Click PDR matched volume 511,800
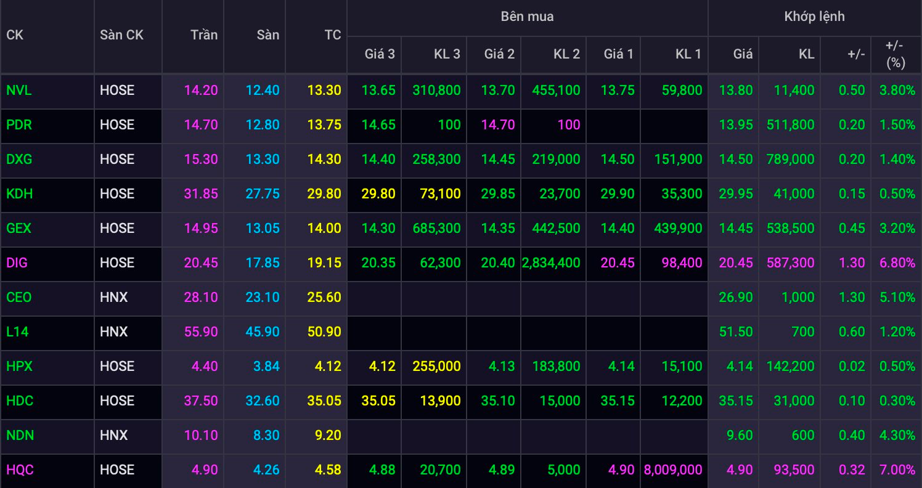Viewport: 922px width, 488px height. pyautogui.click(x=791, y=125)
